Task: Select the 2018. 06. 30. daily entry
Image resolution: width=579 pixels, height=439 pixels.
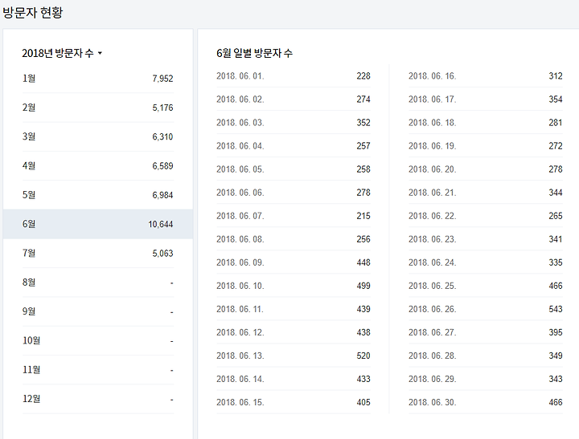Action: pos(486,402)
